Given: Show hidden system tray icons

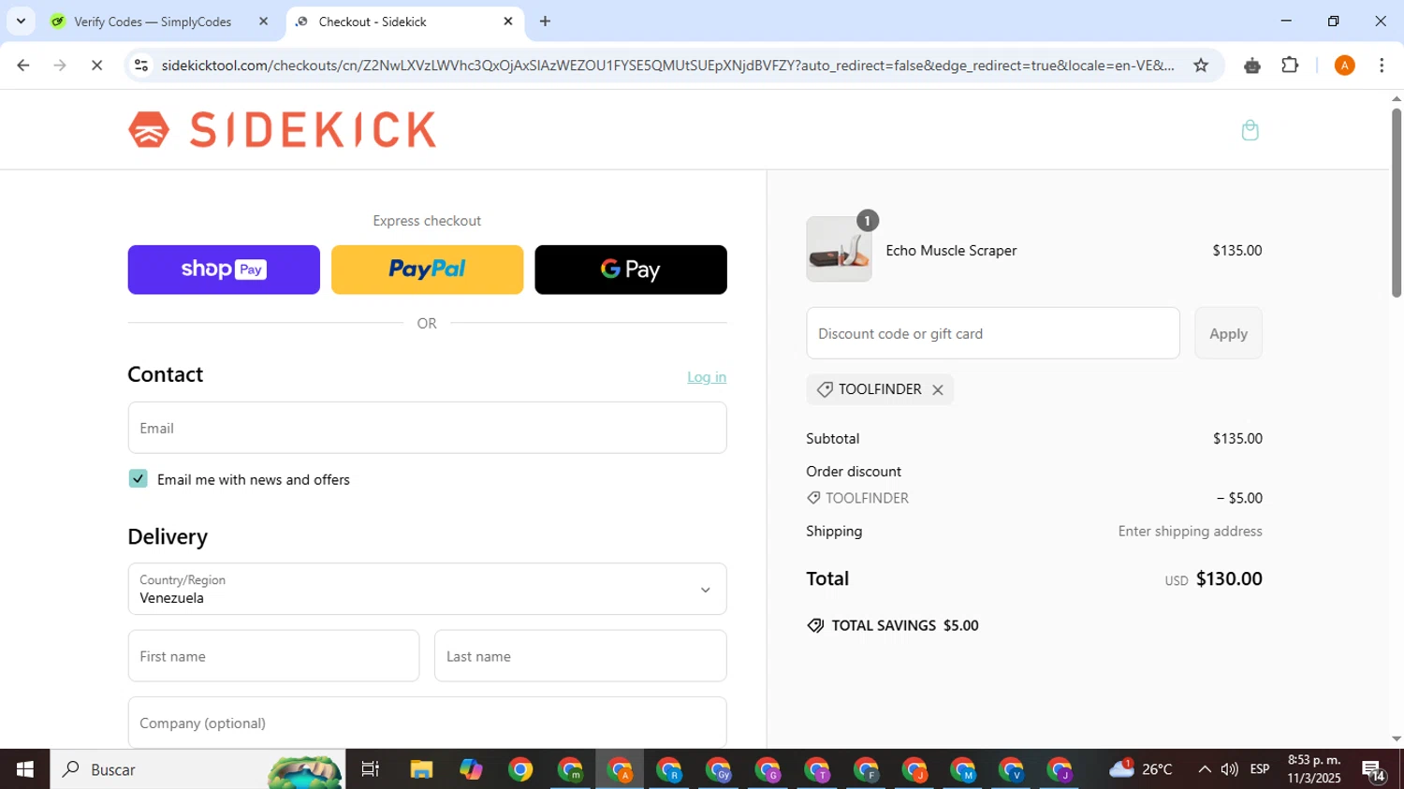Looking at the screenshot, I should pos(1205,769).
